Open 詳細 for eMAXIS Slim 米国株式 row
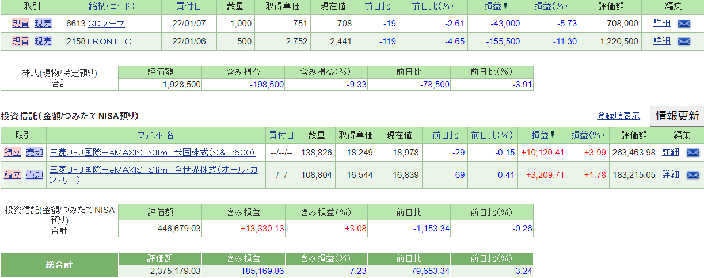 (671, 153)
